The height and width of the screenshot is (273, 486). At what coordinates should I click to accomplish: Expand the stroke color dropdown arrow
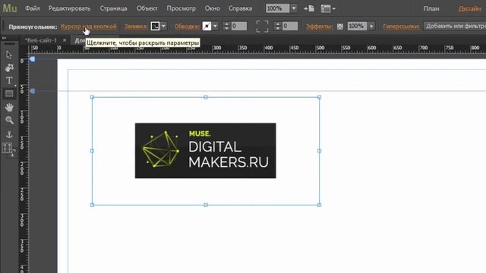(215, 27)
